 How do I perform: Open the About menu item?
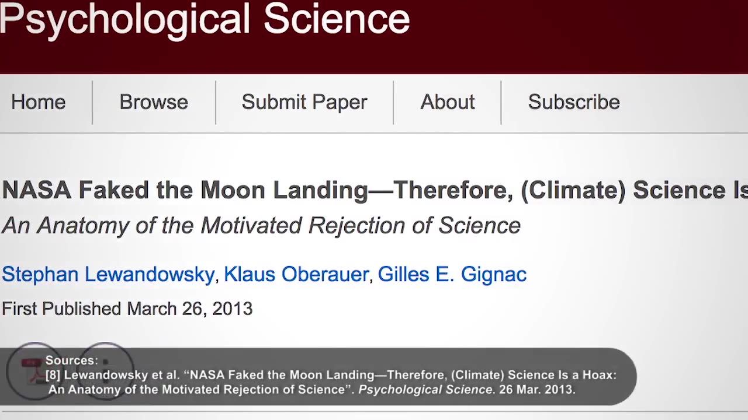(448, 102)
